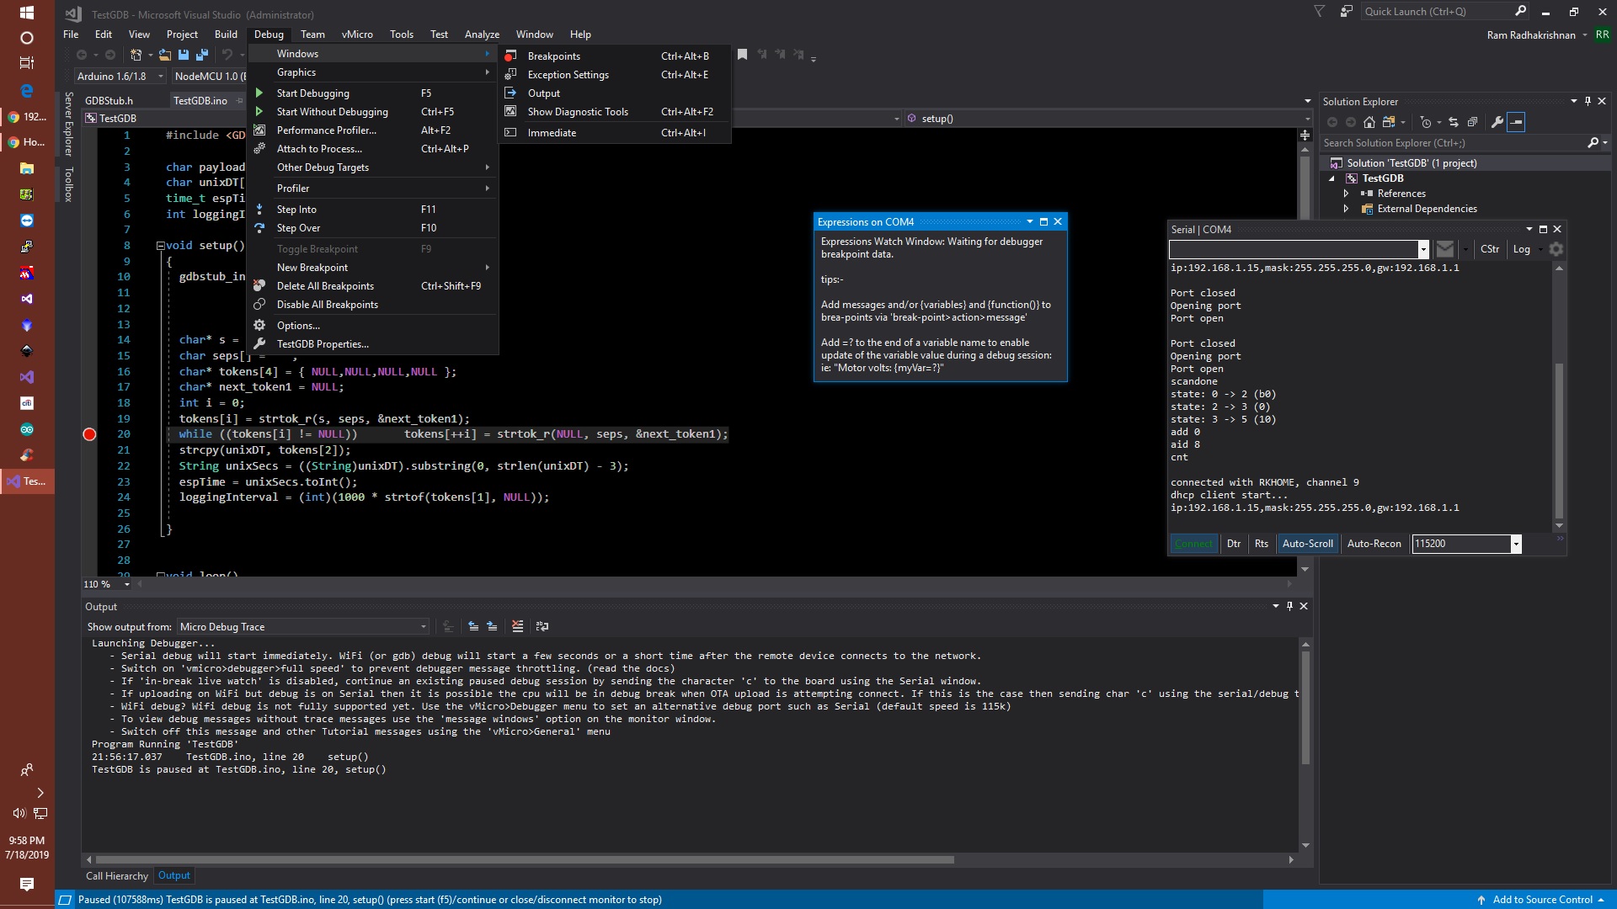Toggle the Dtr option in Serial window

click(1234, 544)
